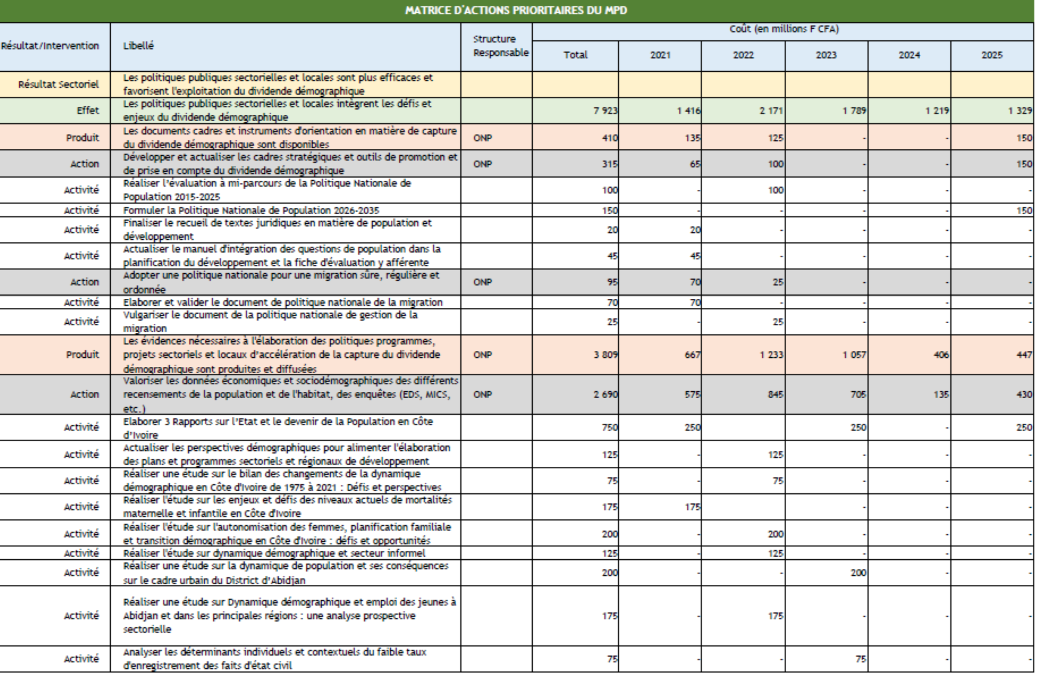Click the 'MATRICE D'ACTIONS PRIORITAIRES DU MPD' title
The height and width of the screenshot is (681, 1044).
coord(516,10)
